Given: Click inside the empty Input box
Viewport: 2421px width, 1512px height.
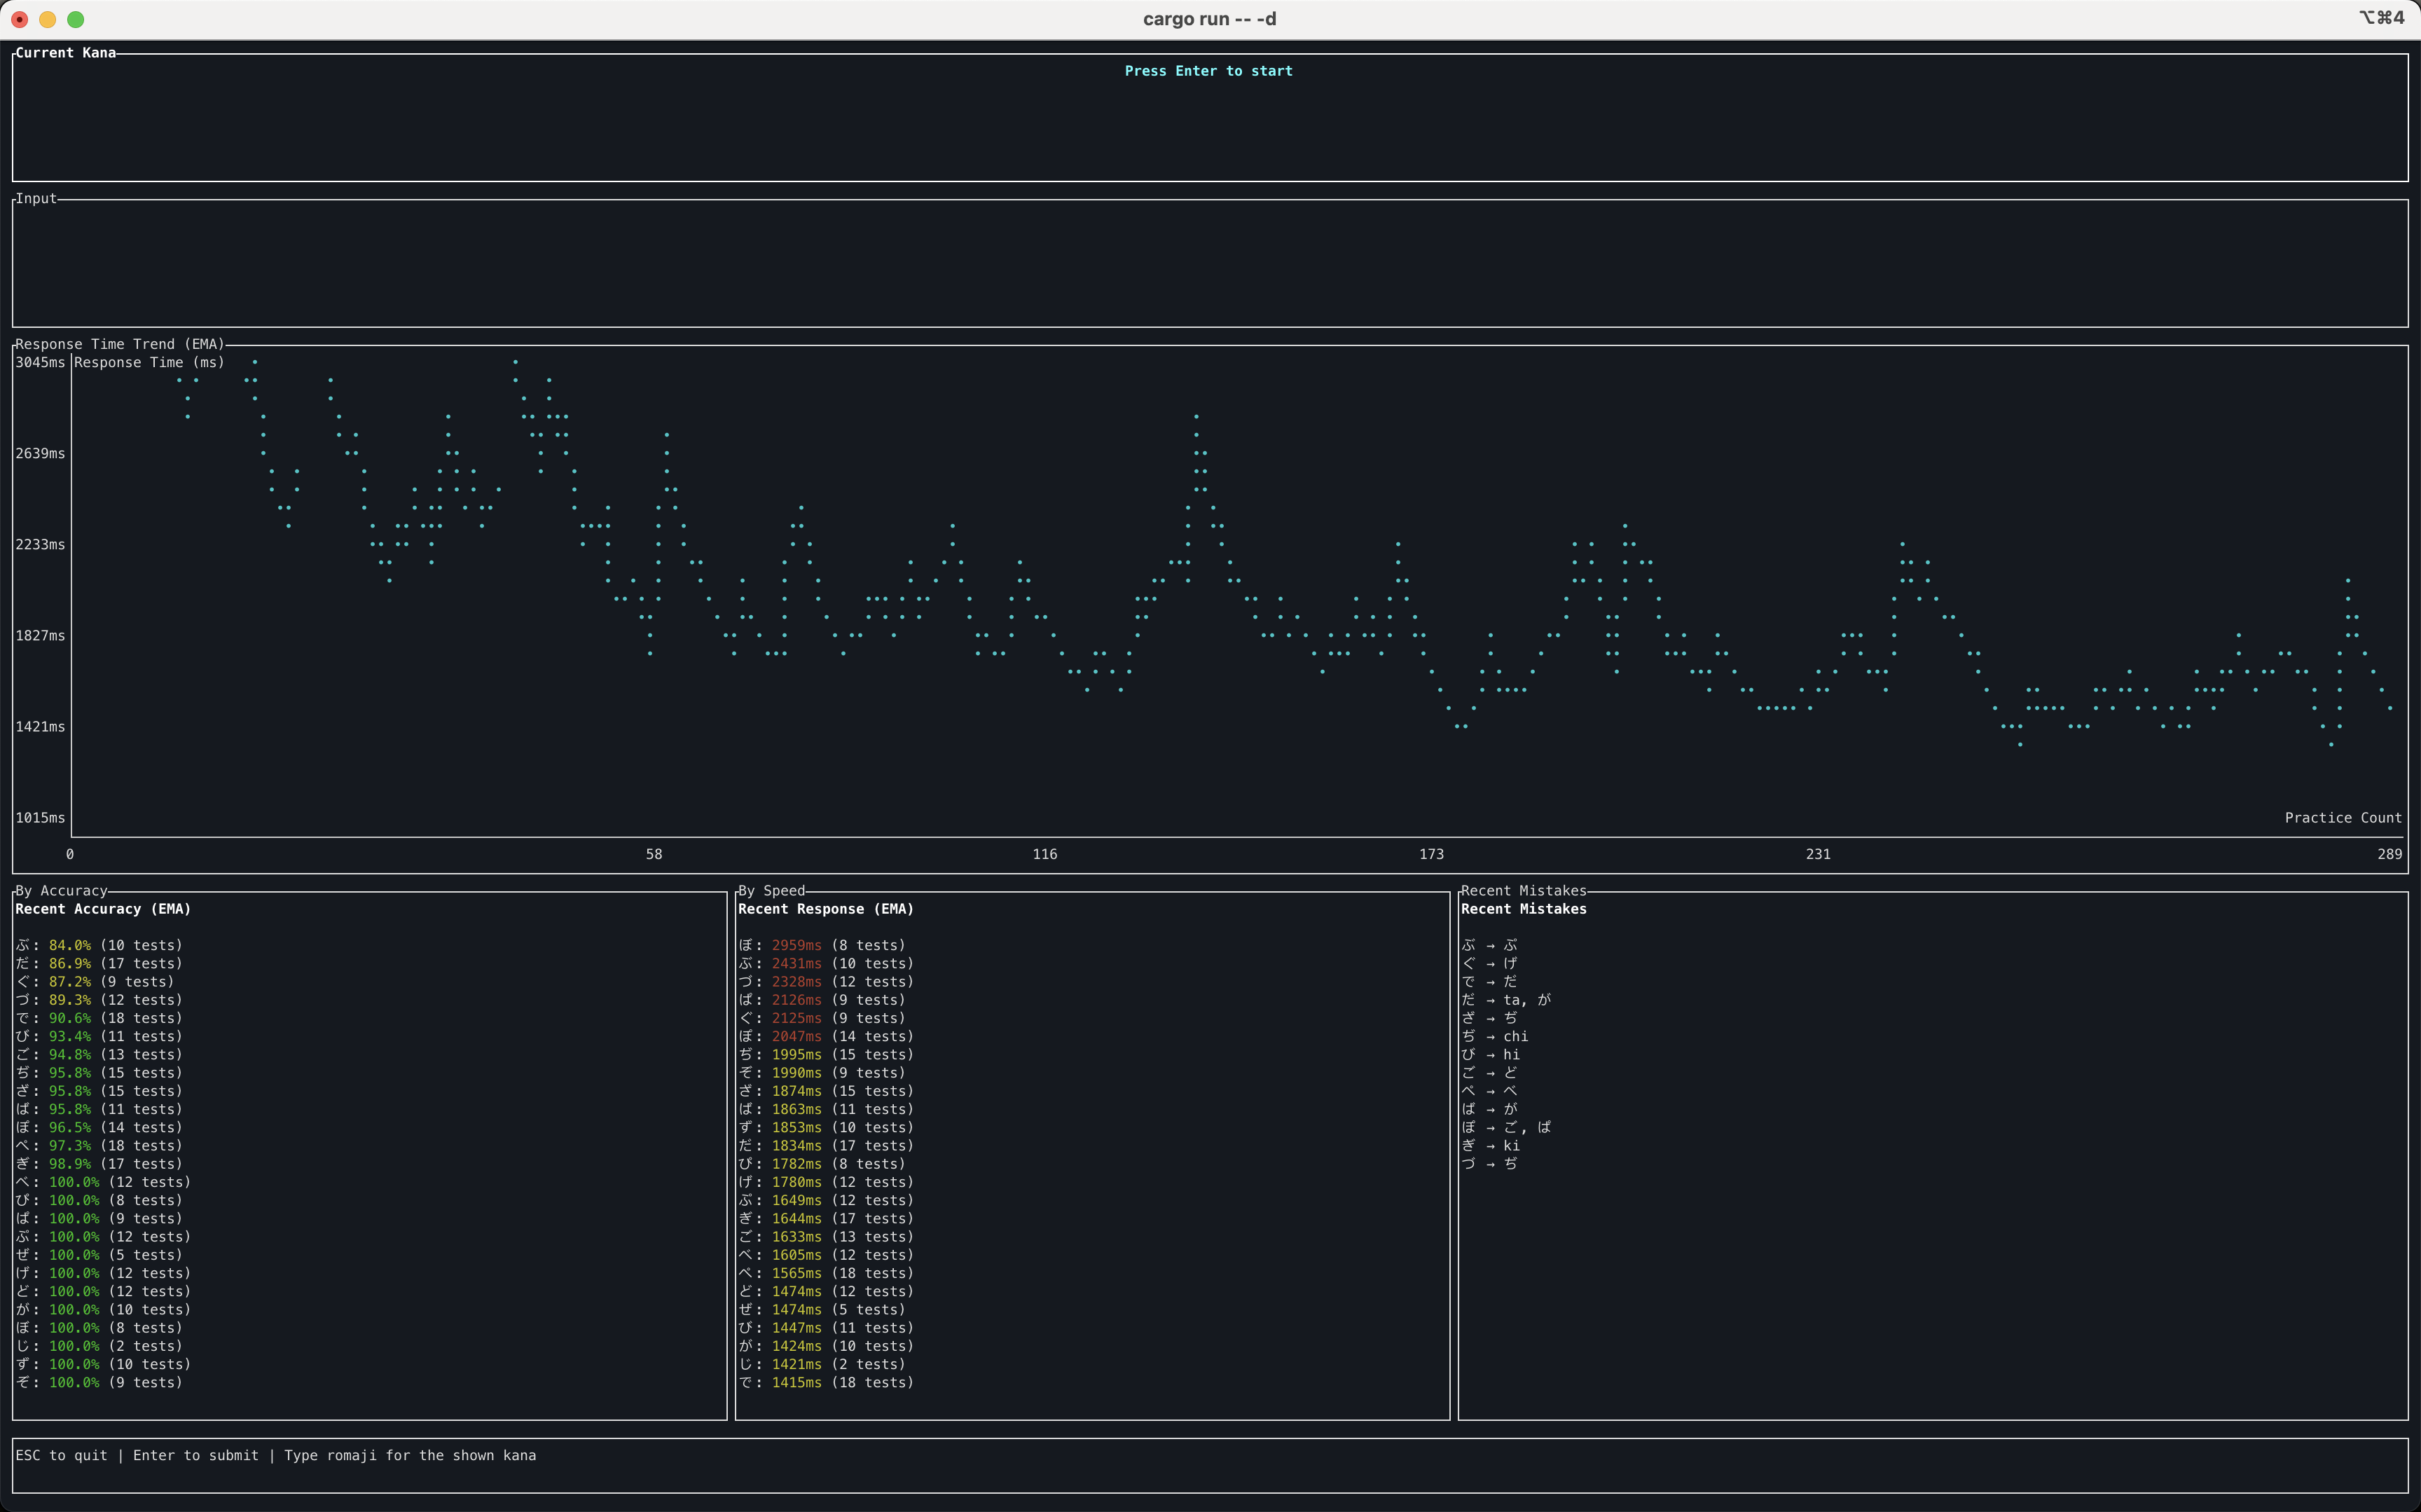Looking at the screenshot, I should pyautogui.click(x=1210, y=264).
